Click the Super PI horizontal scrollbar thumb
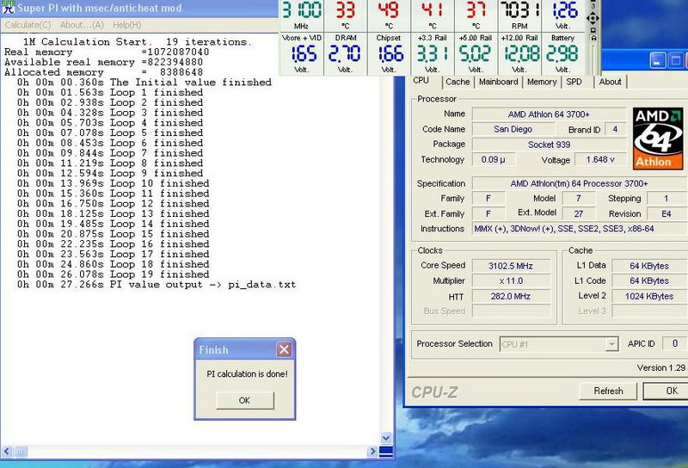 (21, 451)
